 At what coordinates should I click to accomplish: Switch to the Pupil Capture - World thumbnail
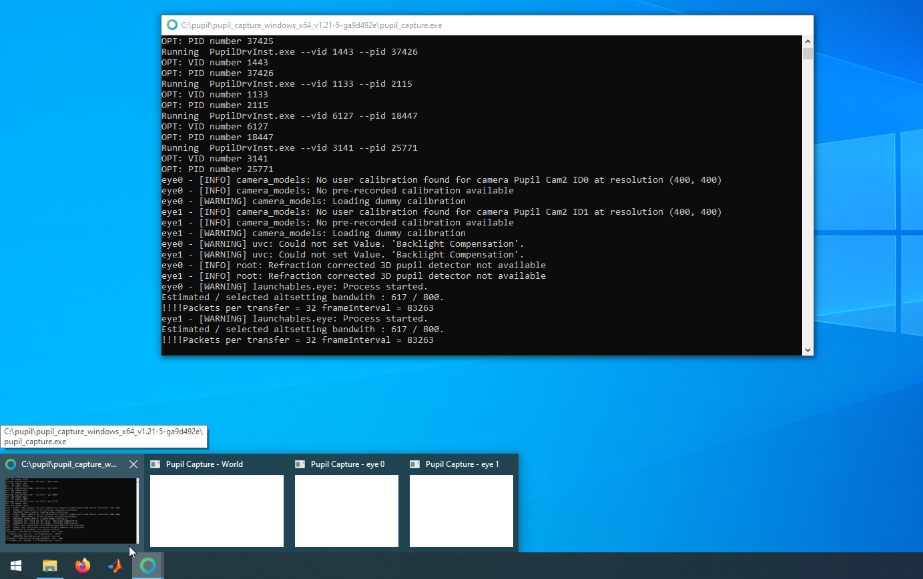point(217,511)
